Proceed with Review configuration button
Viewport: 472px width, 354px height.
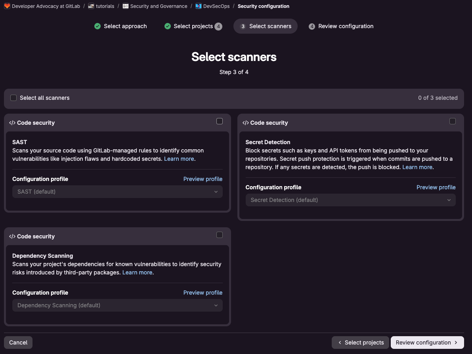427,343
